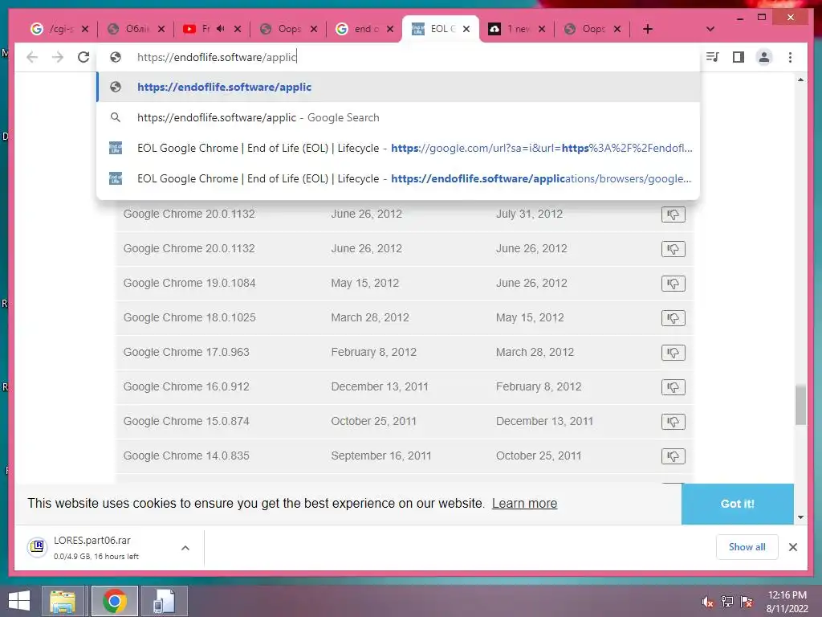The width and height of the screenshot is (822, 617).
Task: Select the top endoflife.software/applic suggestion
Action: point(398,87)
